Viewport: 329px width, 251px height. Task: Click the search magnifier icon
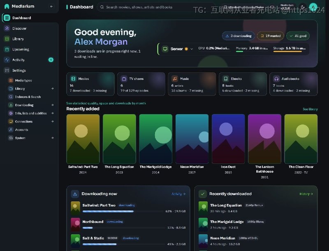102,7
